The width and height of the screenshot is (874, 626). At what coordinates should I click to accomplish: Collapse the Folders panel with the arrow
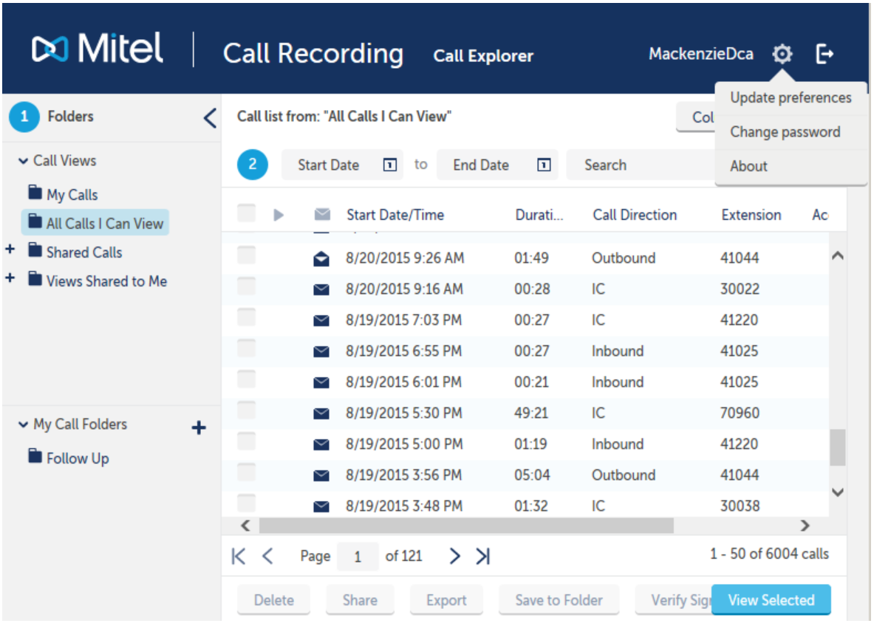(x=210, y=117)
